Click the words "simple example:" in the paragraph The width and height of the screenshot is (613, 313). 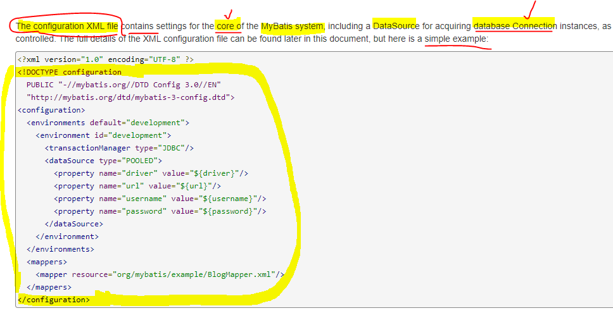pyautogui.click(x=457, y=39)
